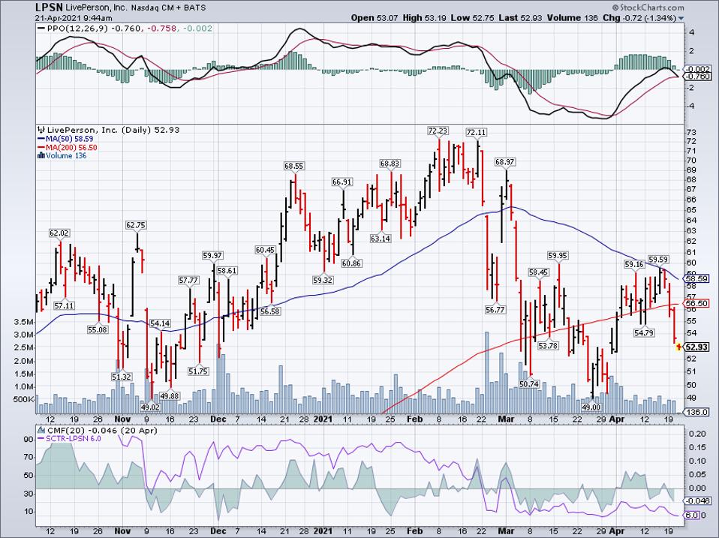Click the 6.0 SCTR value tag
This screenshot has height=538, width=719.
coord(693,515)
